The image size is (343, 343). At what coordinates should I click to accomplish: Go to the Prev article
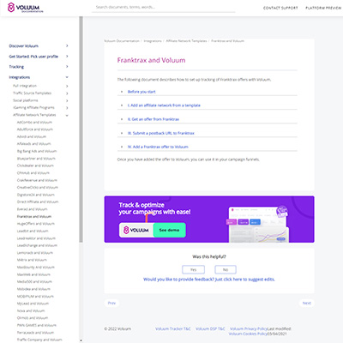111,303
